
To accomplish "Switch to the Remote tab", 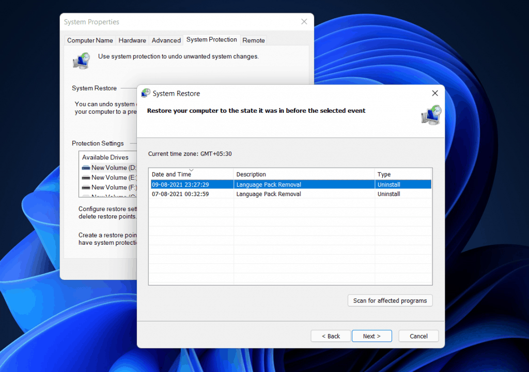I will [253, 40].
